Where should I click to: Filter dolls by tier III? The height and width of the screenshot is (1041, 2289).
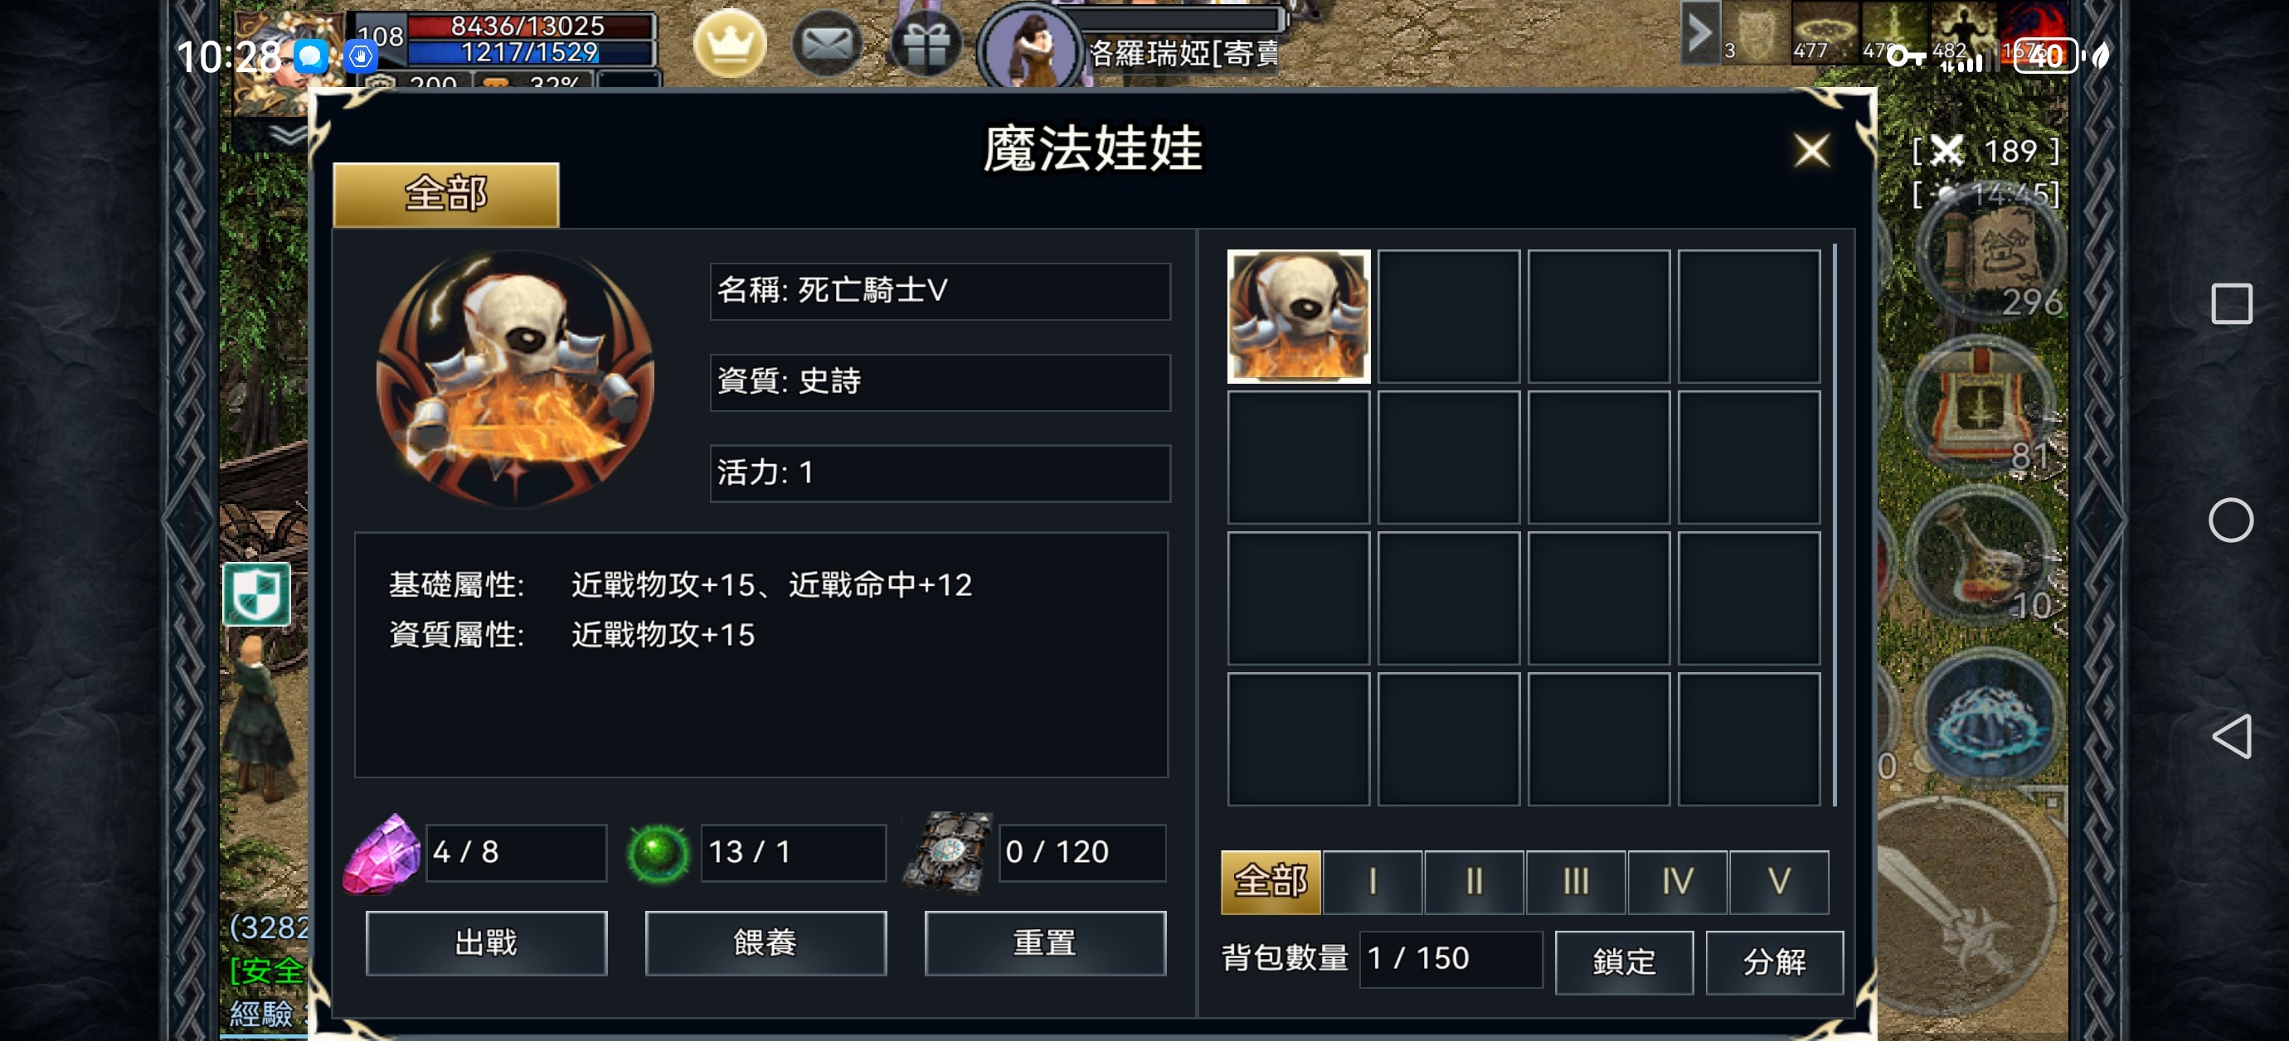[x=1576, y=881]
